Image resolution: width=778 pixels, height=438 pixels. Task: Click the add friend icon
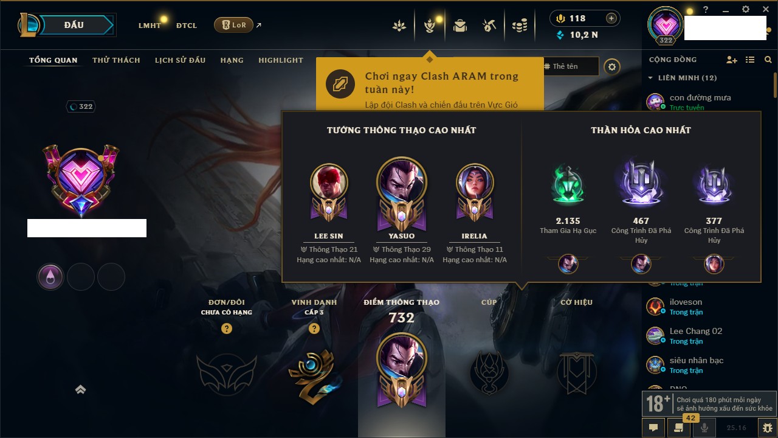point(732,60)
